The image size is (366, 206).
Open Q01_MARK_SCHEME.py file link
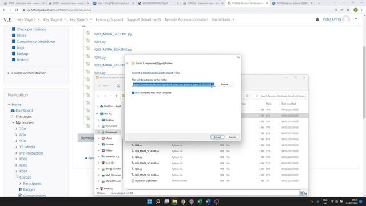[113, 34]
